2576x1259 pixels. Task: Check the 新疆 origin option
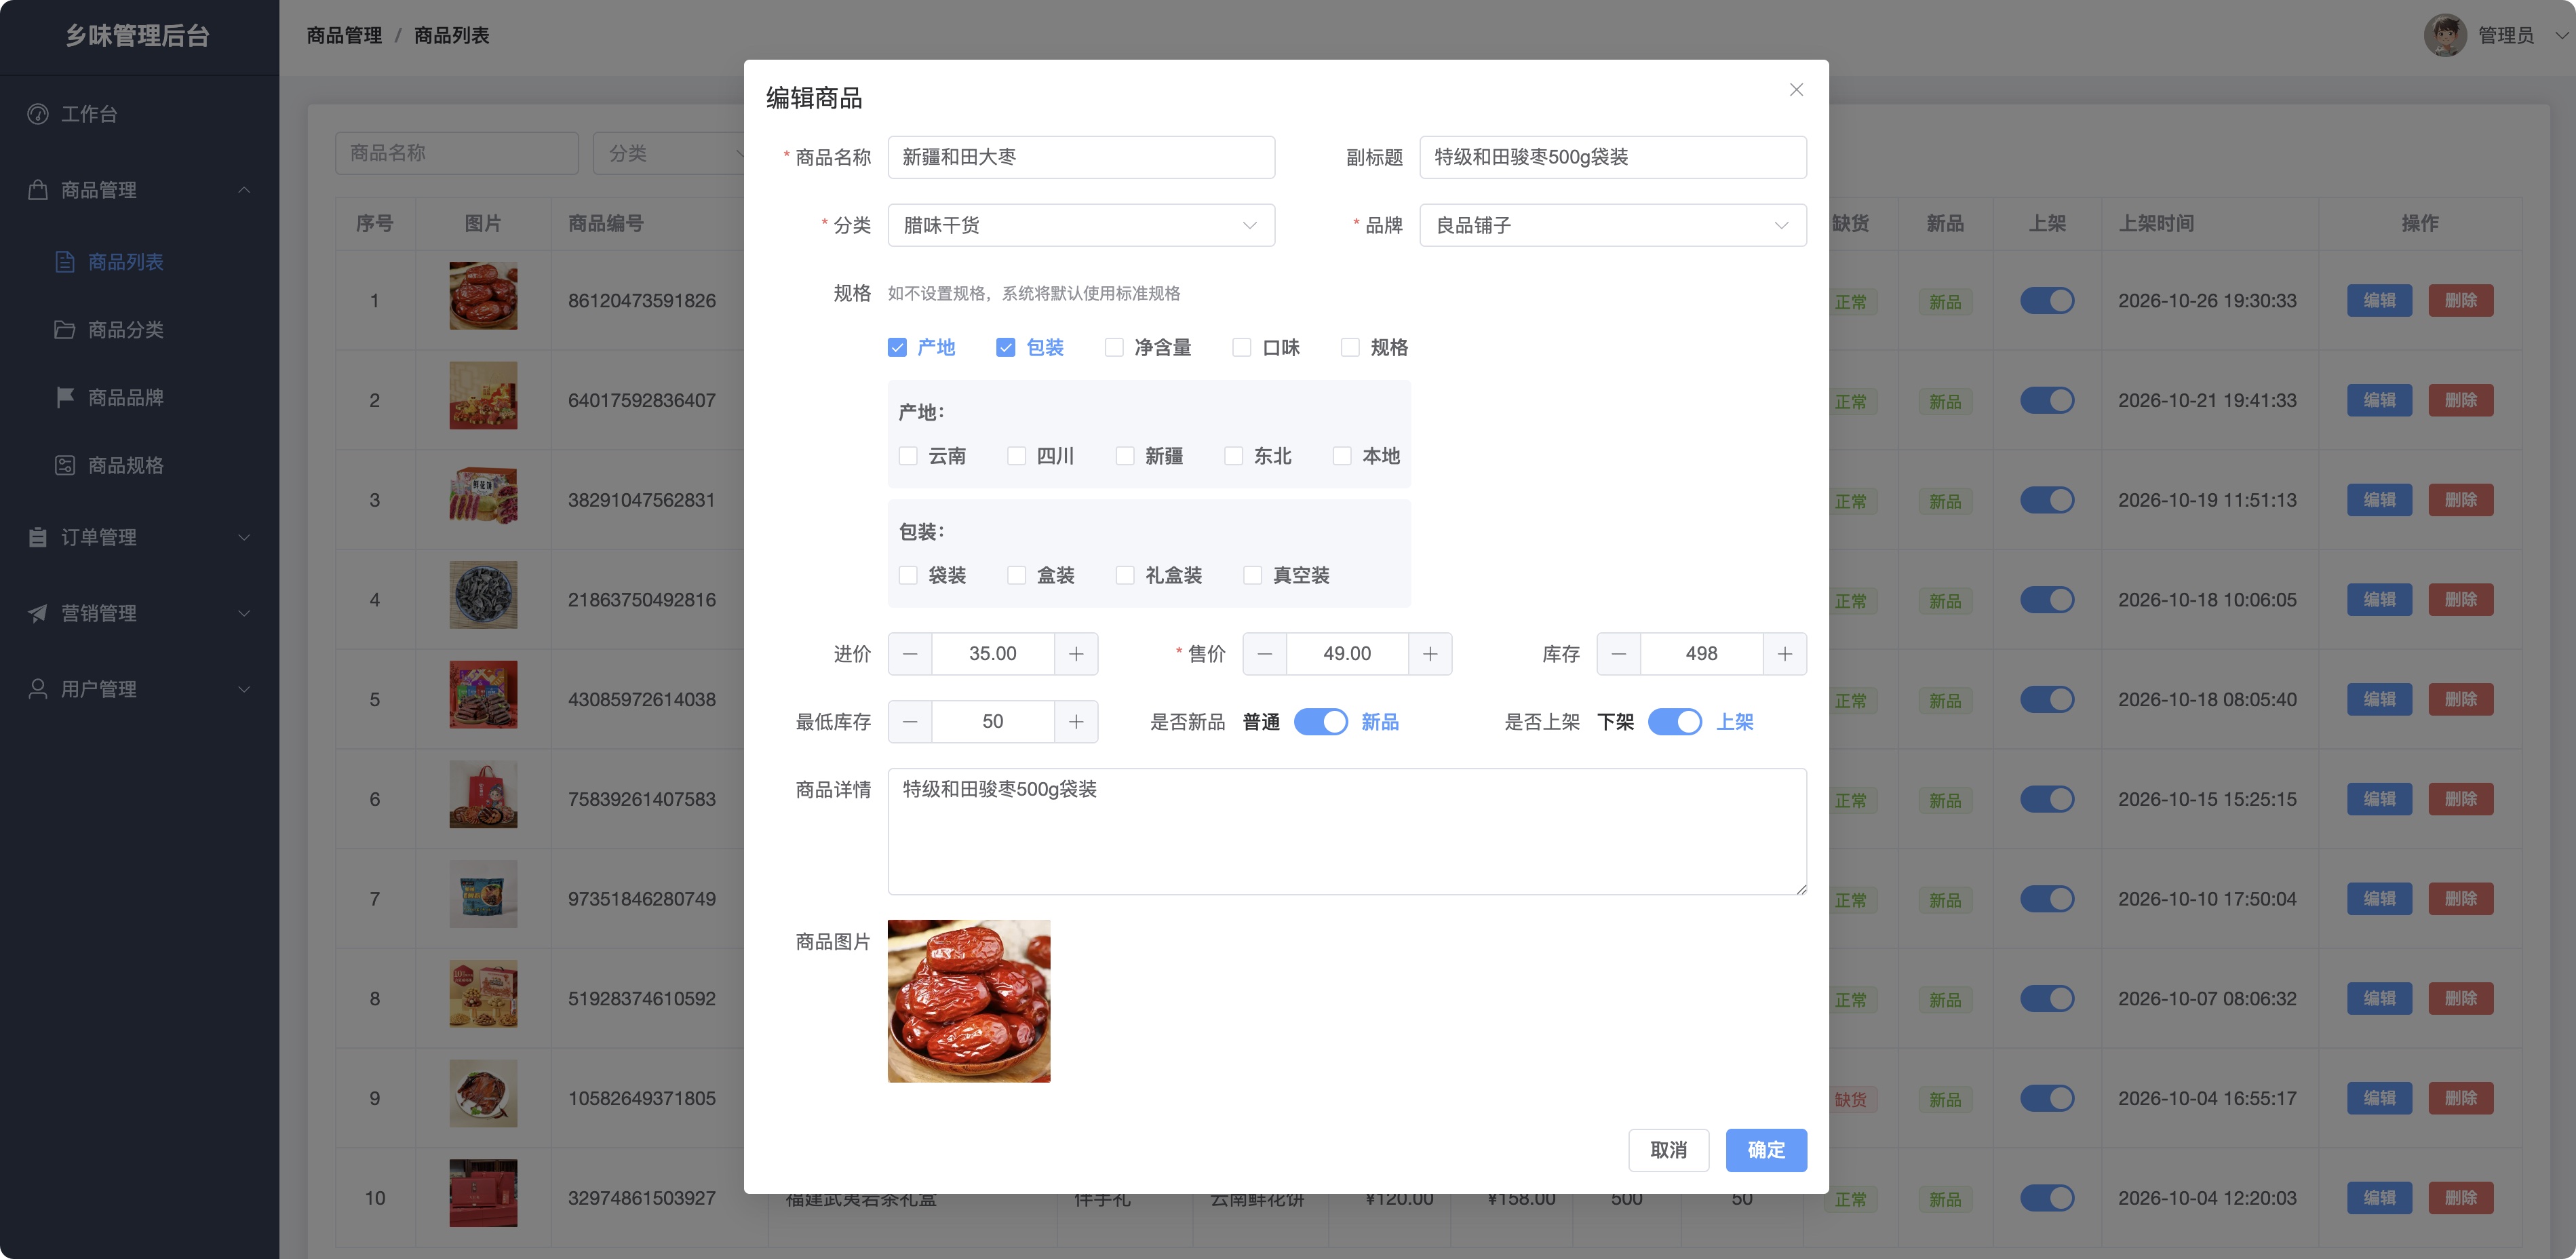coord(1125,456)
